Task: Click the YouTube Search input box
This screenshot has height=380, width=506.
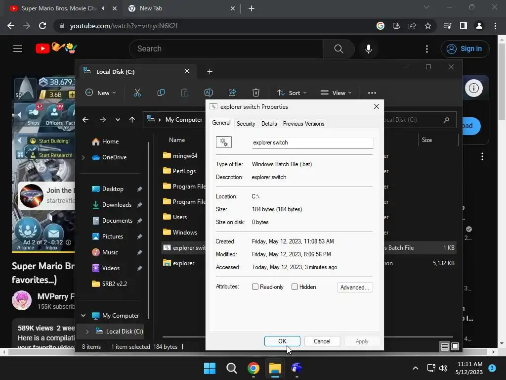Action: tap(226, 49)
